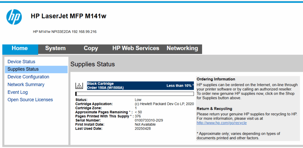This screenshot has height=148, width=303.
Task: Click the 'Return & Recycling' heading
Action: point(214,109)
